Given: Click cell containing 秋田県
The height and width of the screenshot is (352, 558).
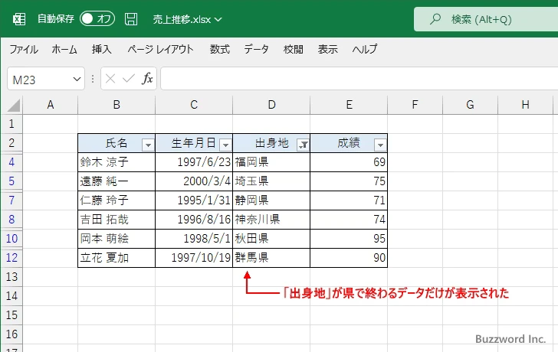Looking at the screenshot, I should tap(271, 239).
